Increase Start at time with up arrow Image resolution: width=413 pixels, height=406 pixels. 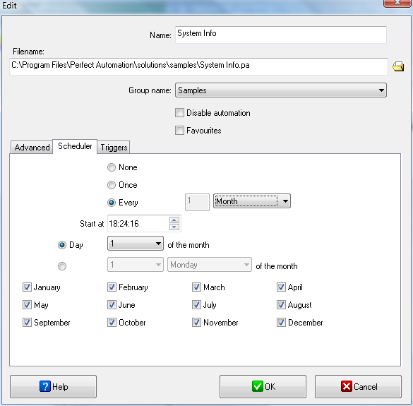point(174,220)
